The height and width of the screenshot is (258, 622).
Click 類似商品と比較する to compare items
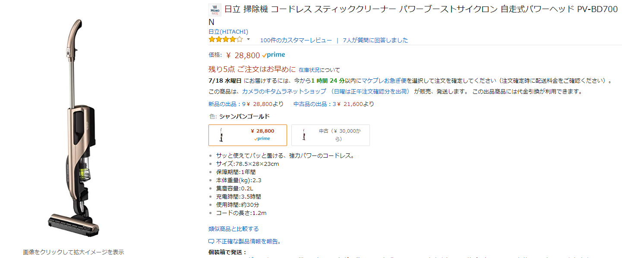pos(234,229)
